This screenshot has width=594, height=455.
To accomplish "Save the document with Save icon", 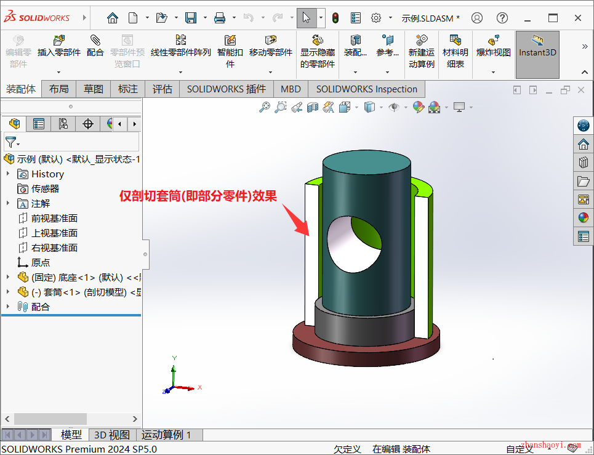I will [x=191, y=18].
